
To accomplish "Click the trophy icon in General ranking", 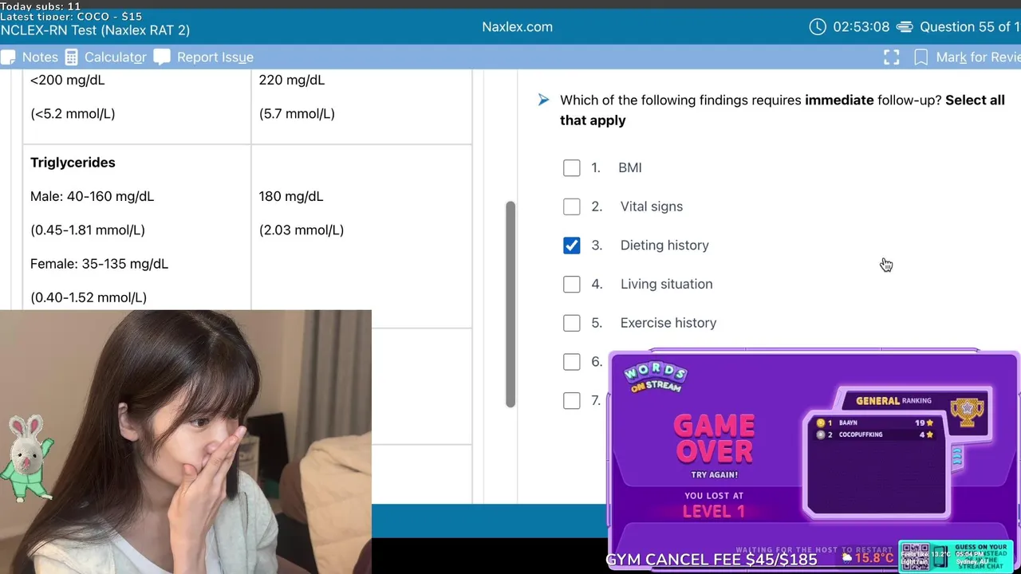I will click(967, 411).
